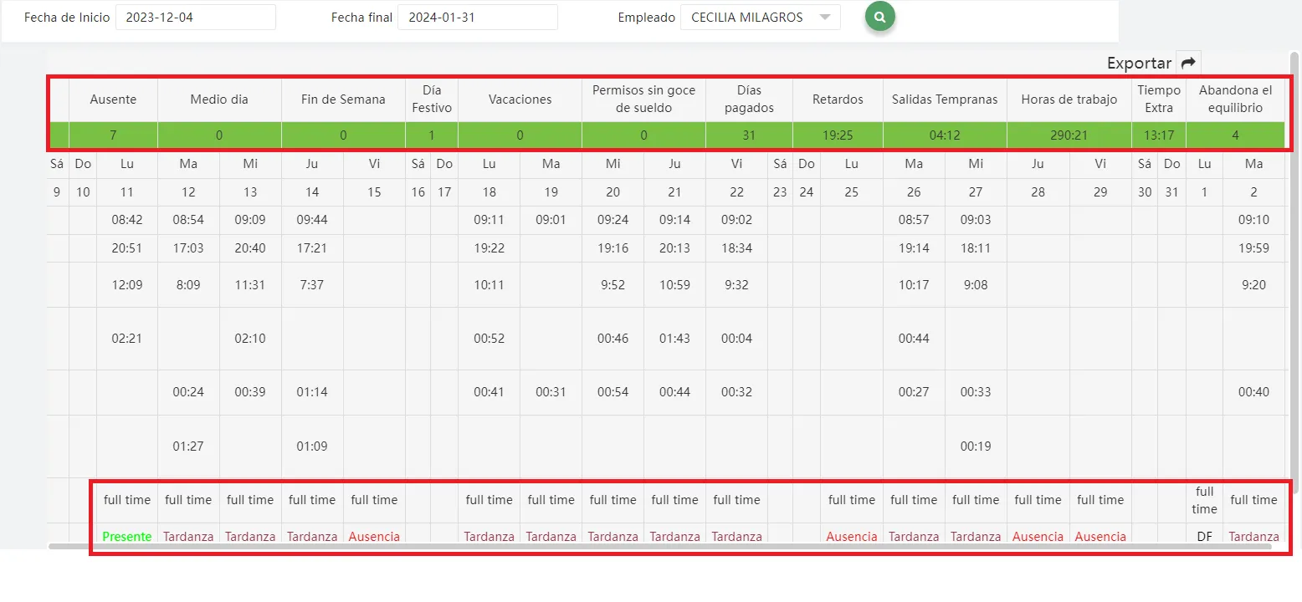Click the Ausente column header
The image size is (1302, 602).
(113, 99)
